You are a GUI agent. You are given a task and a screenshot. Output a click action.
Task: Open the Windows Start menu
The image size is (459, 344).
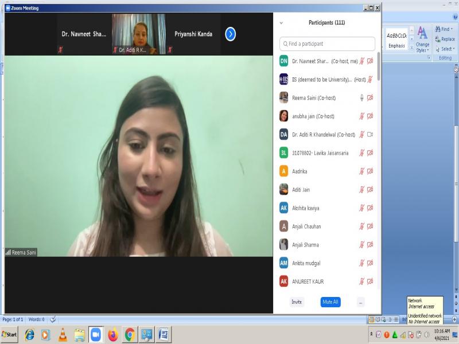[10, 334]
